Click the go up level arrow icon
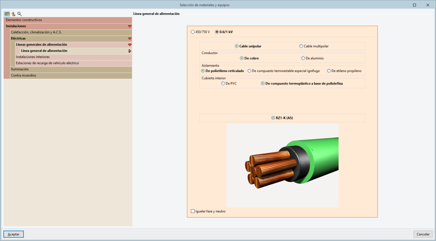This screenshot has width=436, height=241. [13, 14]
